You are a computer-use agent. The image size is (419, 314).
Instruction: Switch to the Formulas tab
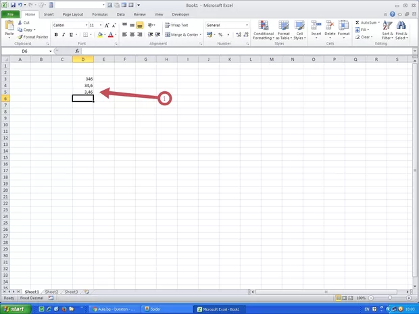pyautogui.click(x=100, y=14)
